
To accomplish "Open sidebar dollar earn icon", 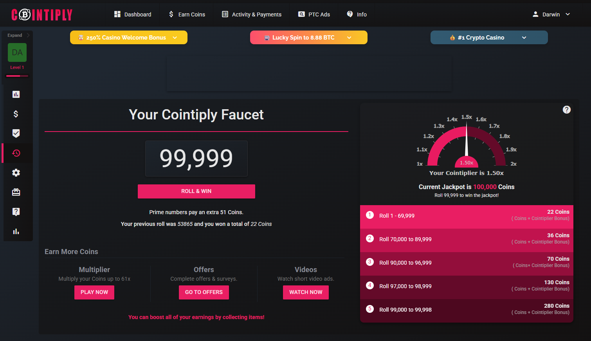I will pos(16,114).
